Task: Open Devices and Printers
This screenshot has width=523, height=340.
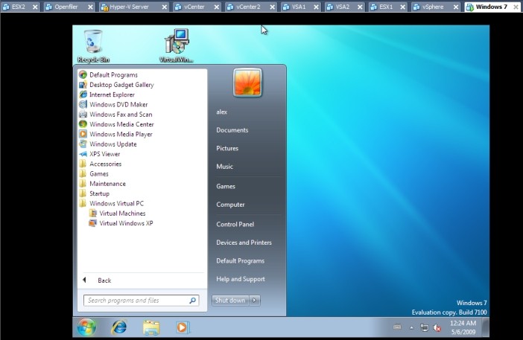Action: tap(244, 243)
